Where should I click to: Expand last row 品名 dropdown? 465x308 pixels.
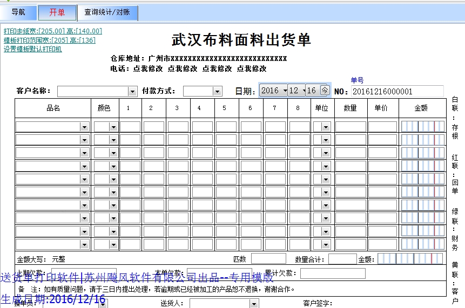point(84,245)
